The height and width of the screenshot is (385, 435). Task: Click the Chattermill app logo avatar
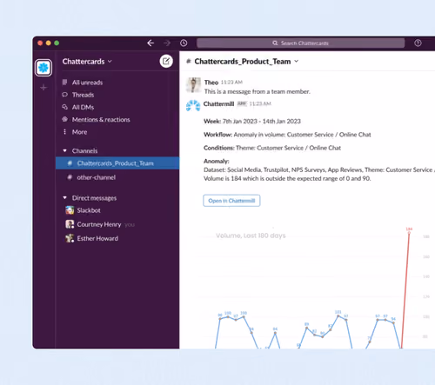coord(193,106)
